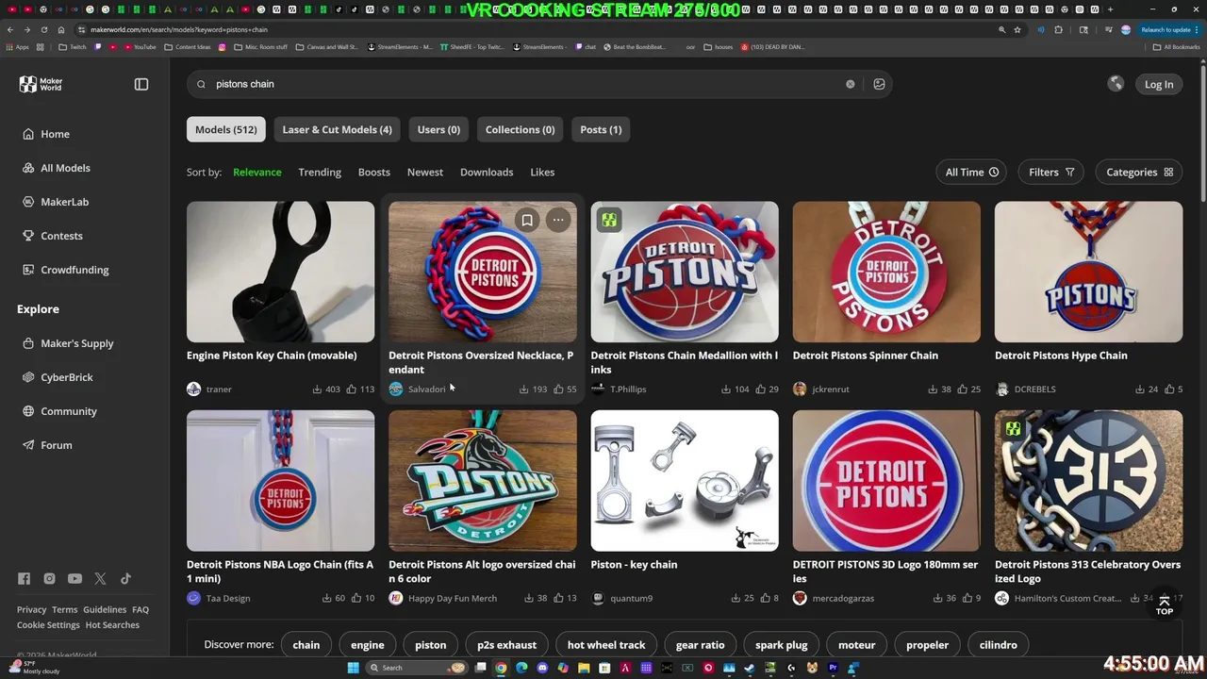Open Detroit Pistons Hype Chain title
The image size is (1207, 679).
click(x=1061, y=356)
